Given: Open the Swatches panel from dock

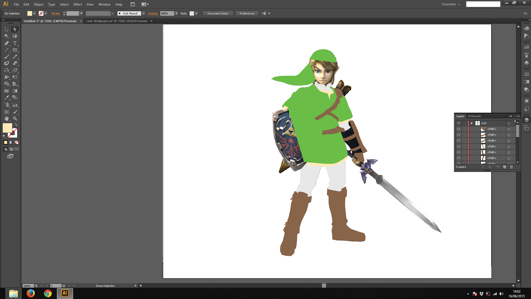Looking at the screenshot, I should 527,47.
